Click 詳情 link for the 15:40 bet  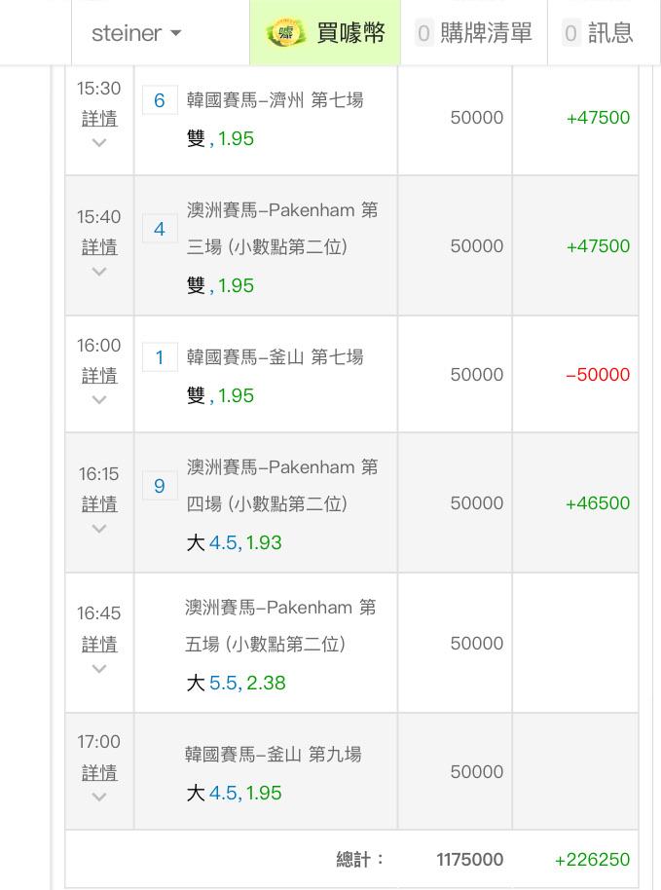point(99,247)
